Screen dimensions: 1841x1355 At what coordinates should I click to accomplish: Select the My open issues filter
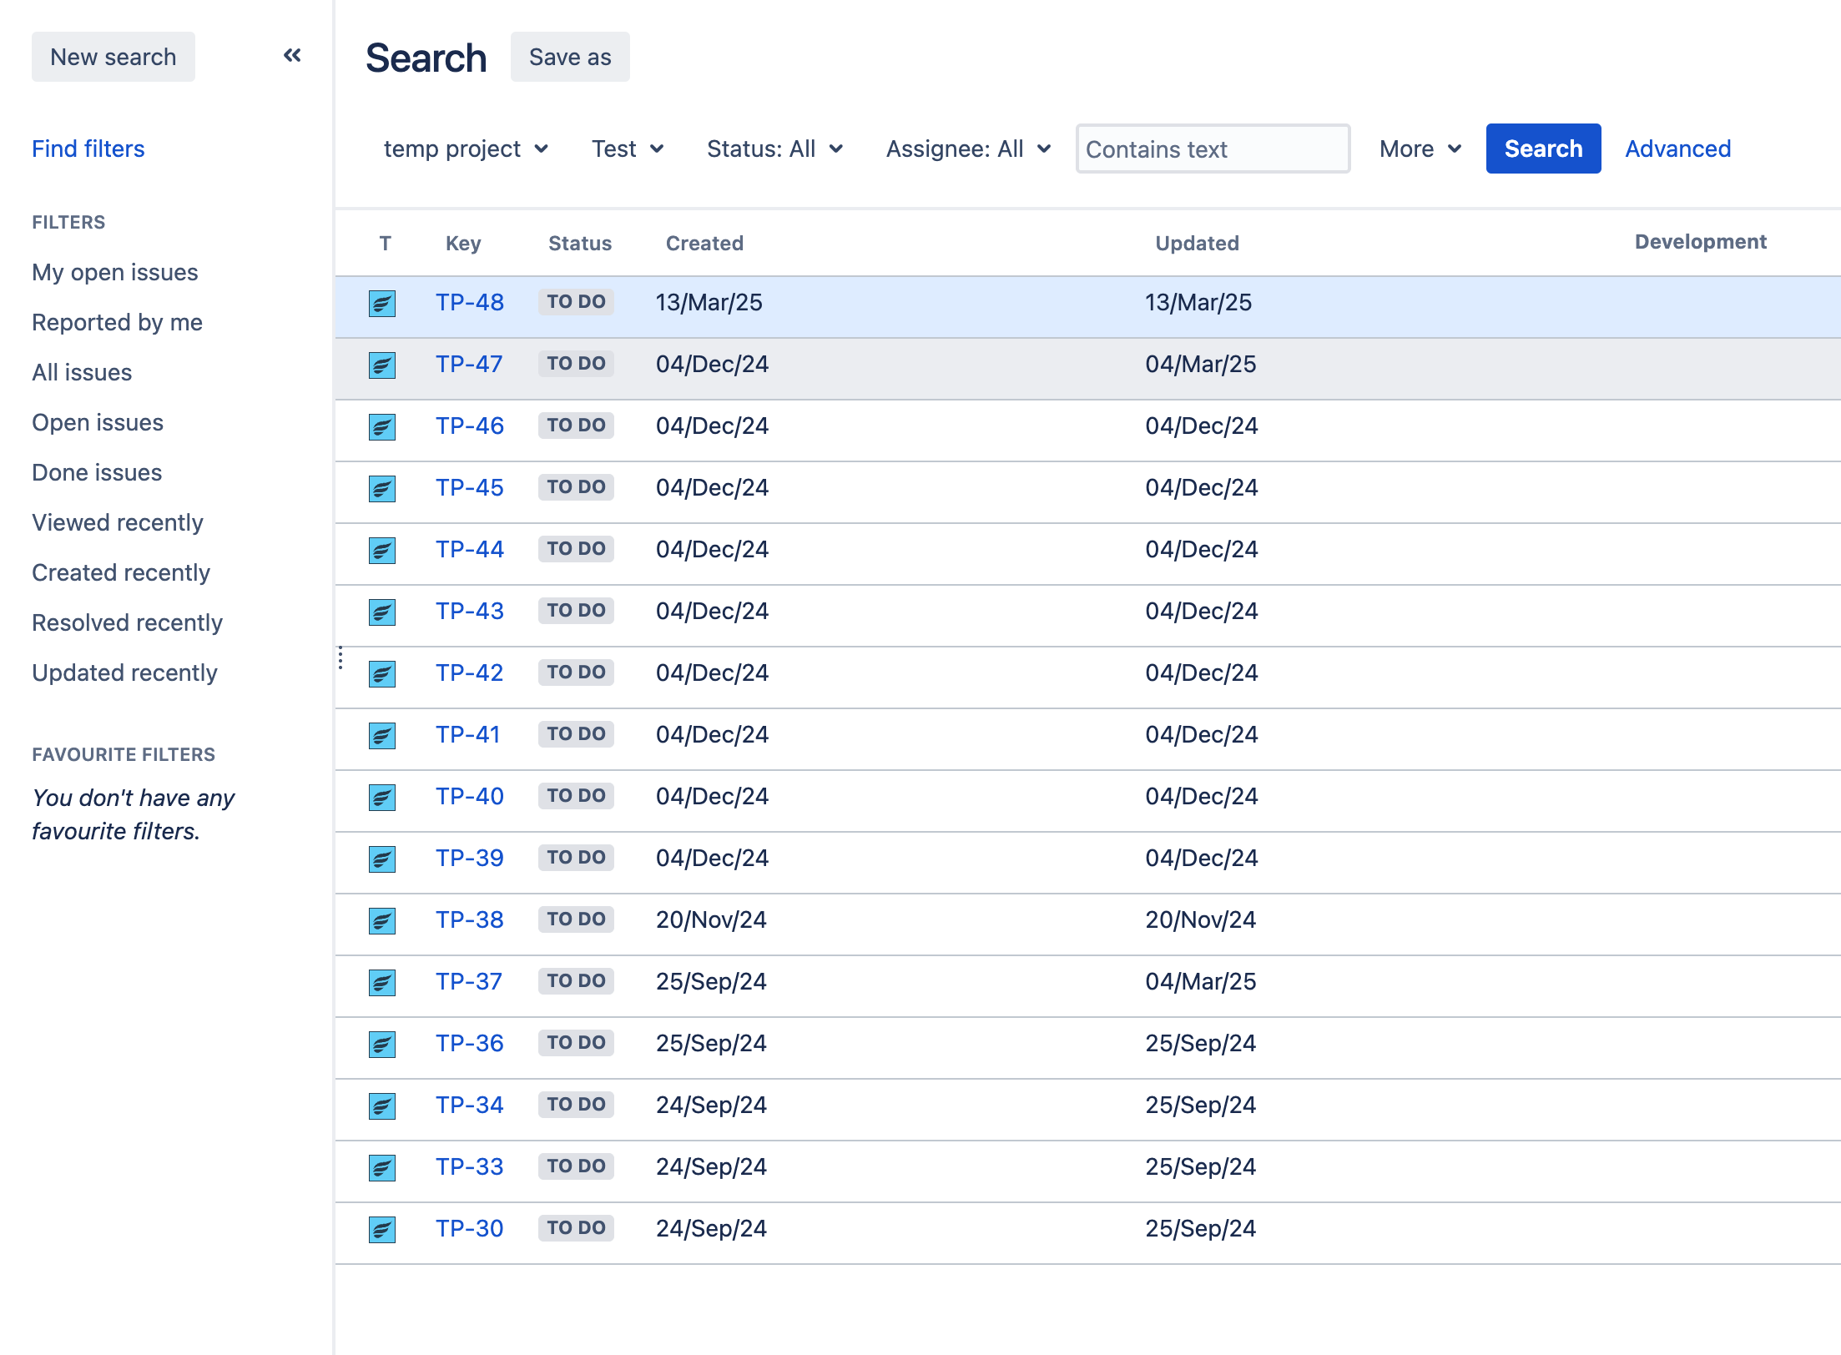pyautogui.click(x=114, y=272)
